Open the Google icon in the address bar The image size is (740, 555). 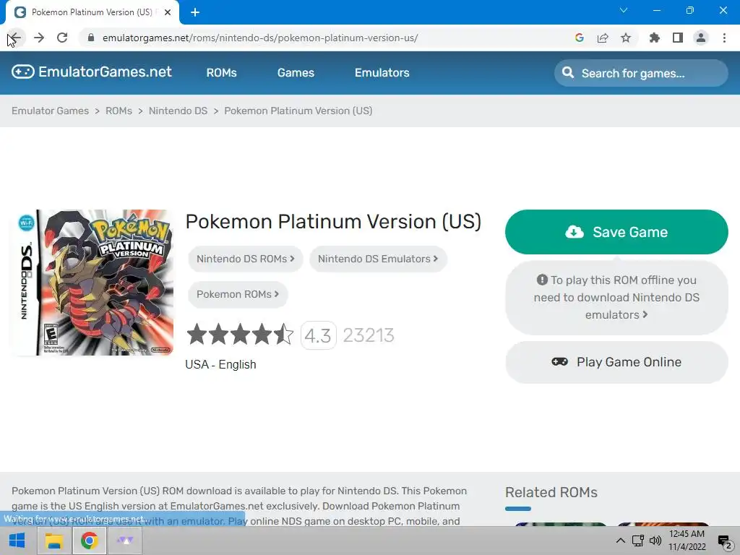[x=580, y=38]
